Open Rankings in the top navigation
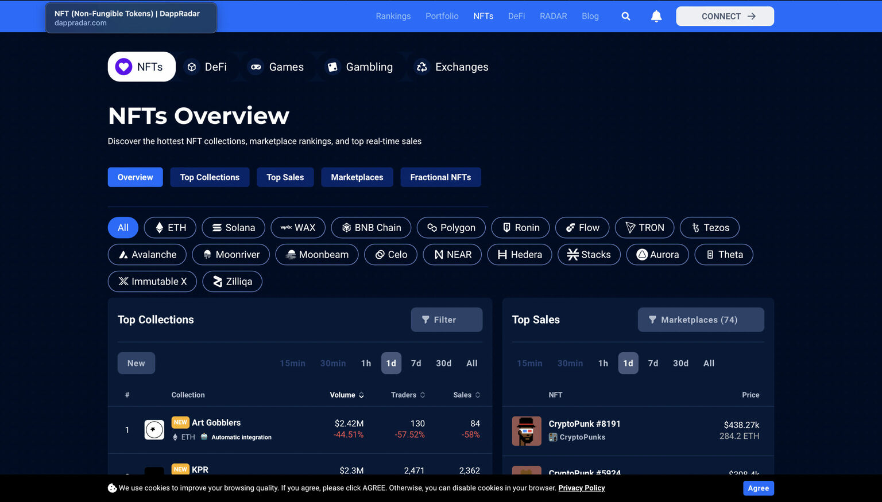Viewport: 882px width, 502px height. click(x=393, y=16)
